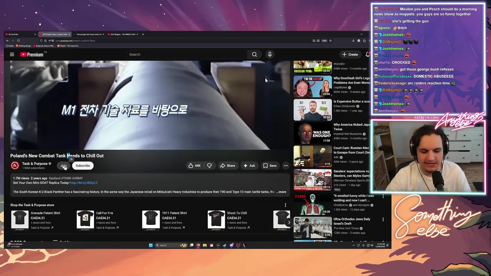Join the Task & Purpose channel
Image resolution: width=491 pixels, height=276 pixels.
coord(63,166)
